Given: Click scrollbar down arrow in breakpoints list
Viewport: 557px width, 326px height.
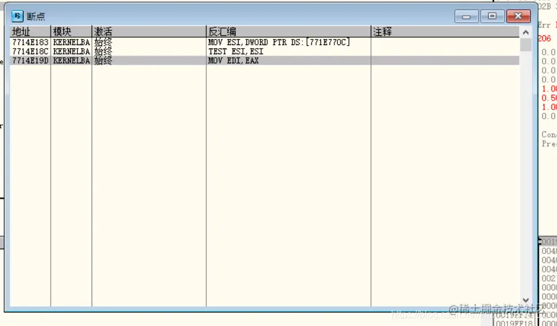Looking at the screenshot, I should [526, 300].
